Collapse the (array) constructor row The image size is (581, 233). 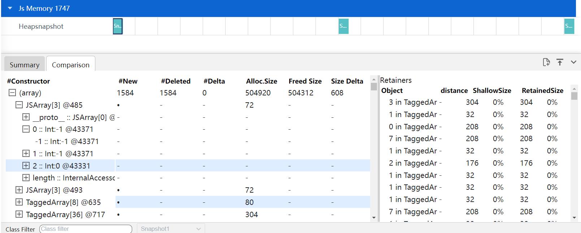tap(12, 93)
